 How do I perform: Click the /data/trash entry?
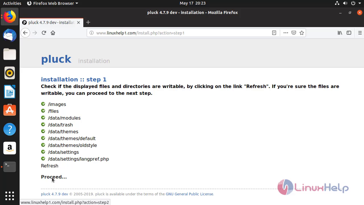(x=60, y=125)
